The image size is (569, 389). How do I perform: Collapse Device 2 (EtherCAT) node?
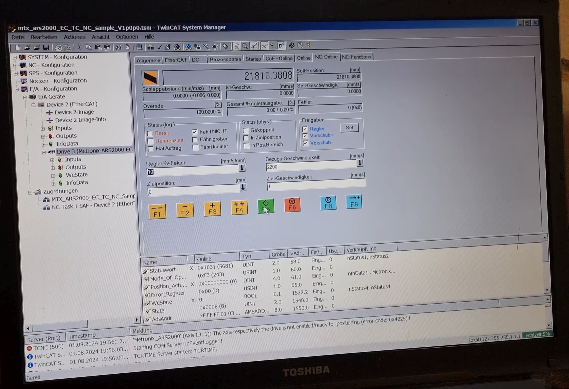(33, 105)
